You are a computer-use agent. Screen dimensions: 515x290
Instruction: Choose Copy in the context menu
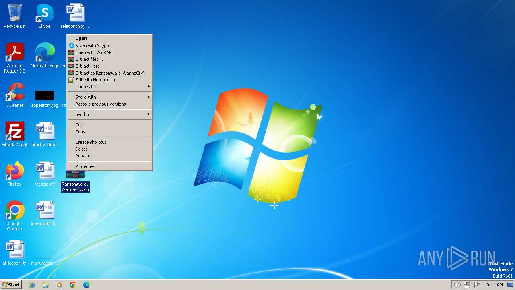[110, 132]
